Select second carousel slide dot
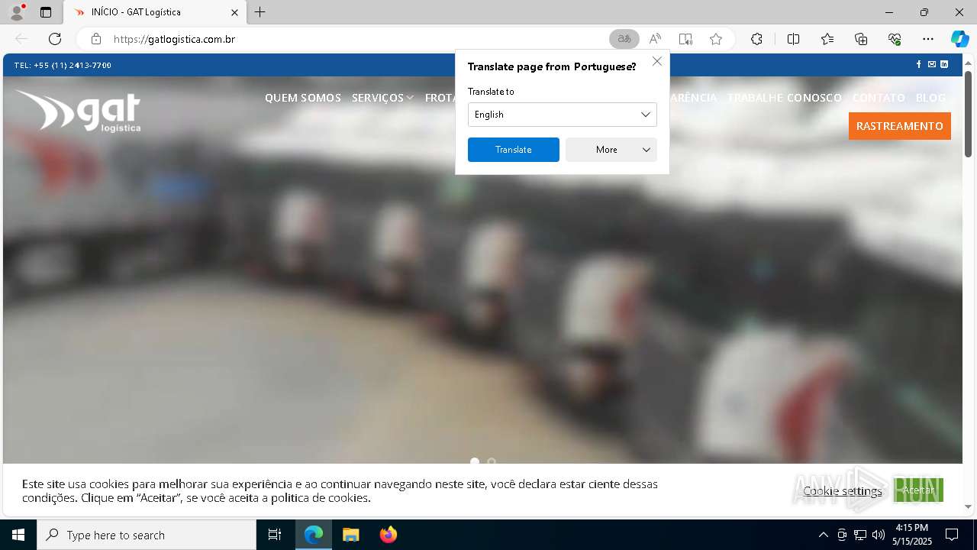The width and height of the screenshot is (977, 550). (492, 461)
